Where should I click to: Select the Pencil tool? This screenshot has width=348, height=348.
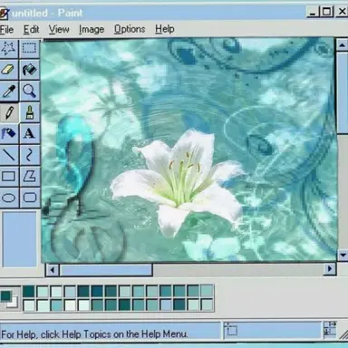[x=9, y=112]
